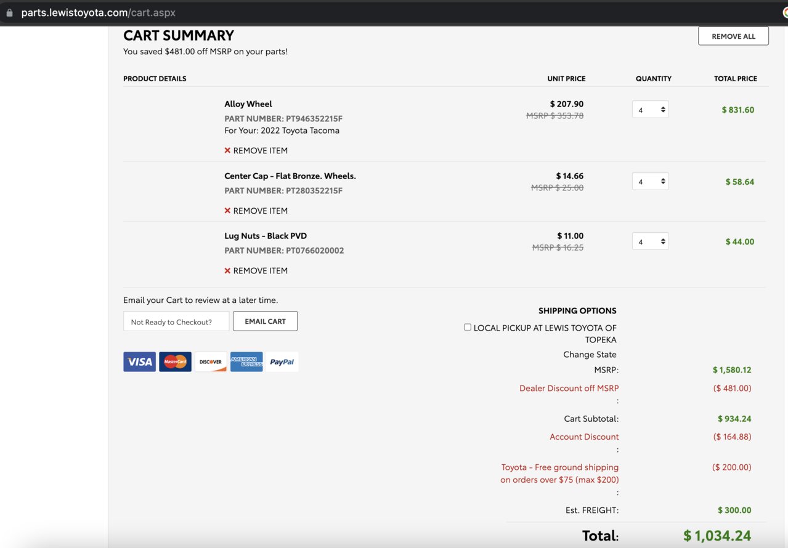
Task: Open the Alloy Wheel product title
Action: coord(248,104)
